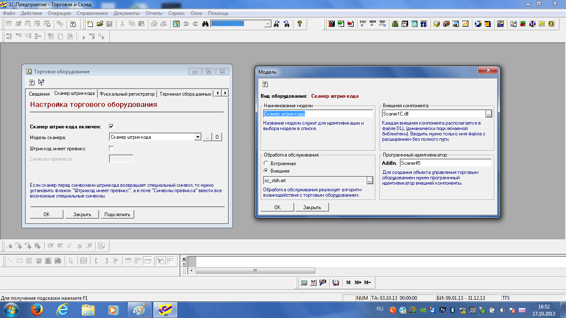Click the AddIn Scaner45 input field
This screenshot has height=318, width=566.
[445, 163]
